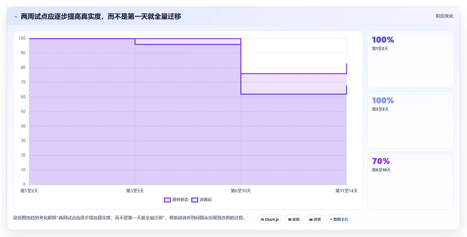
Task: Click the chart title 两周试点应逐步提高真实度
Action: (x=101, y=16)
